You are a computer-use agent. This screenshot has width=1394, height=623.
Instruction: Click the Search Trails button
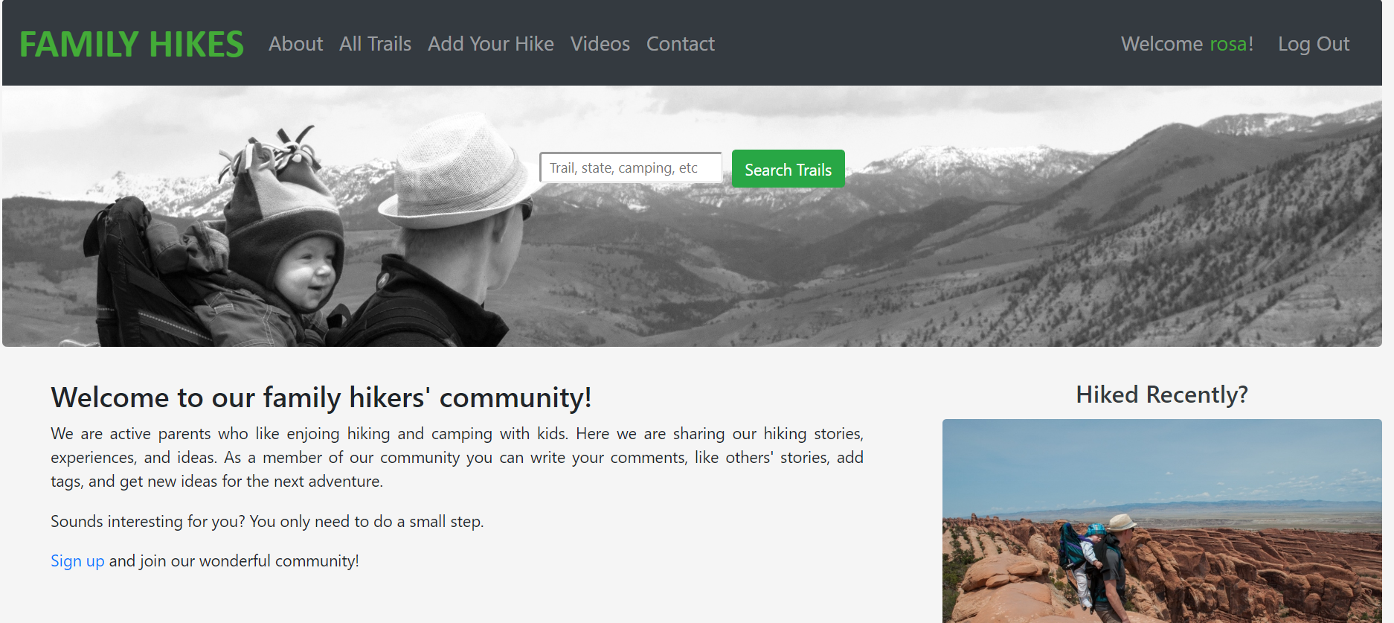(788, 169)
